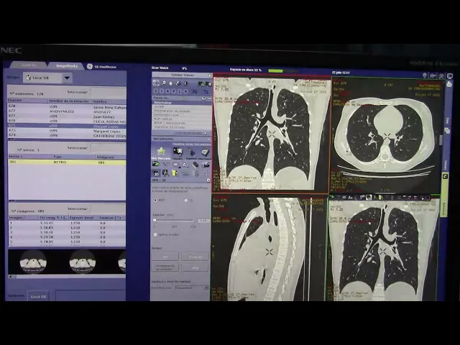The width and height of the screenshot is (460, 345).
Task: Enable the Aplicar a todos checkbox
Action: [x=155, y=235]
